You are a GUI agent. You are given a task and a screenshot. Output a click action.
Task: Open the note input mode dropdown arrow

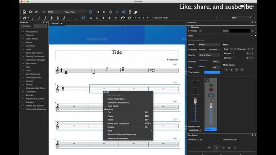(x=28, y=18)
